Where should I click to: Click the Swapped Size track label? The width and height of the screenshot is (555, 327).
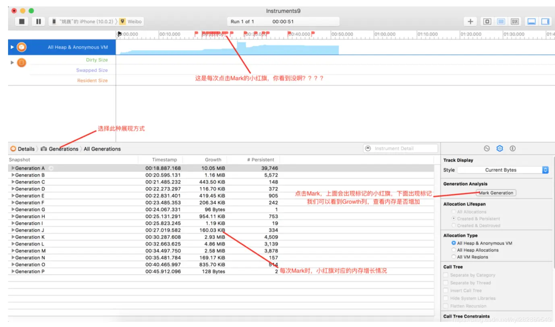pyautogui.click(x=92, y=70)
